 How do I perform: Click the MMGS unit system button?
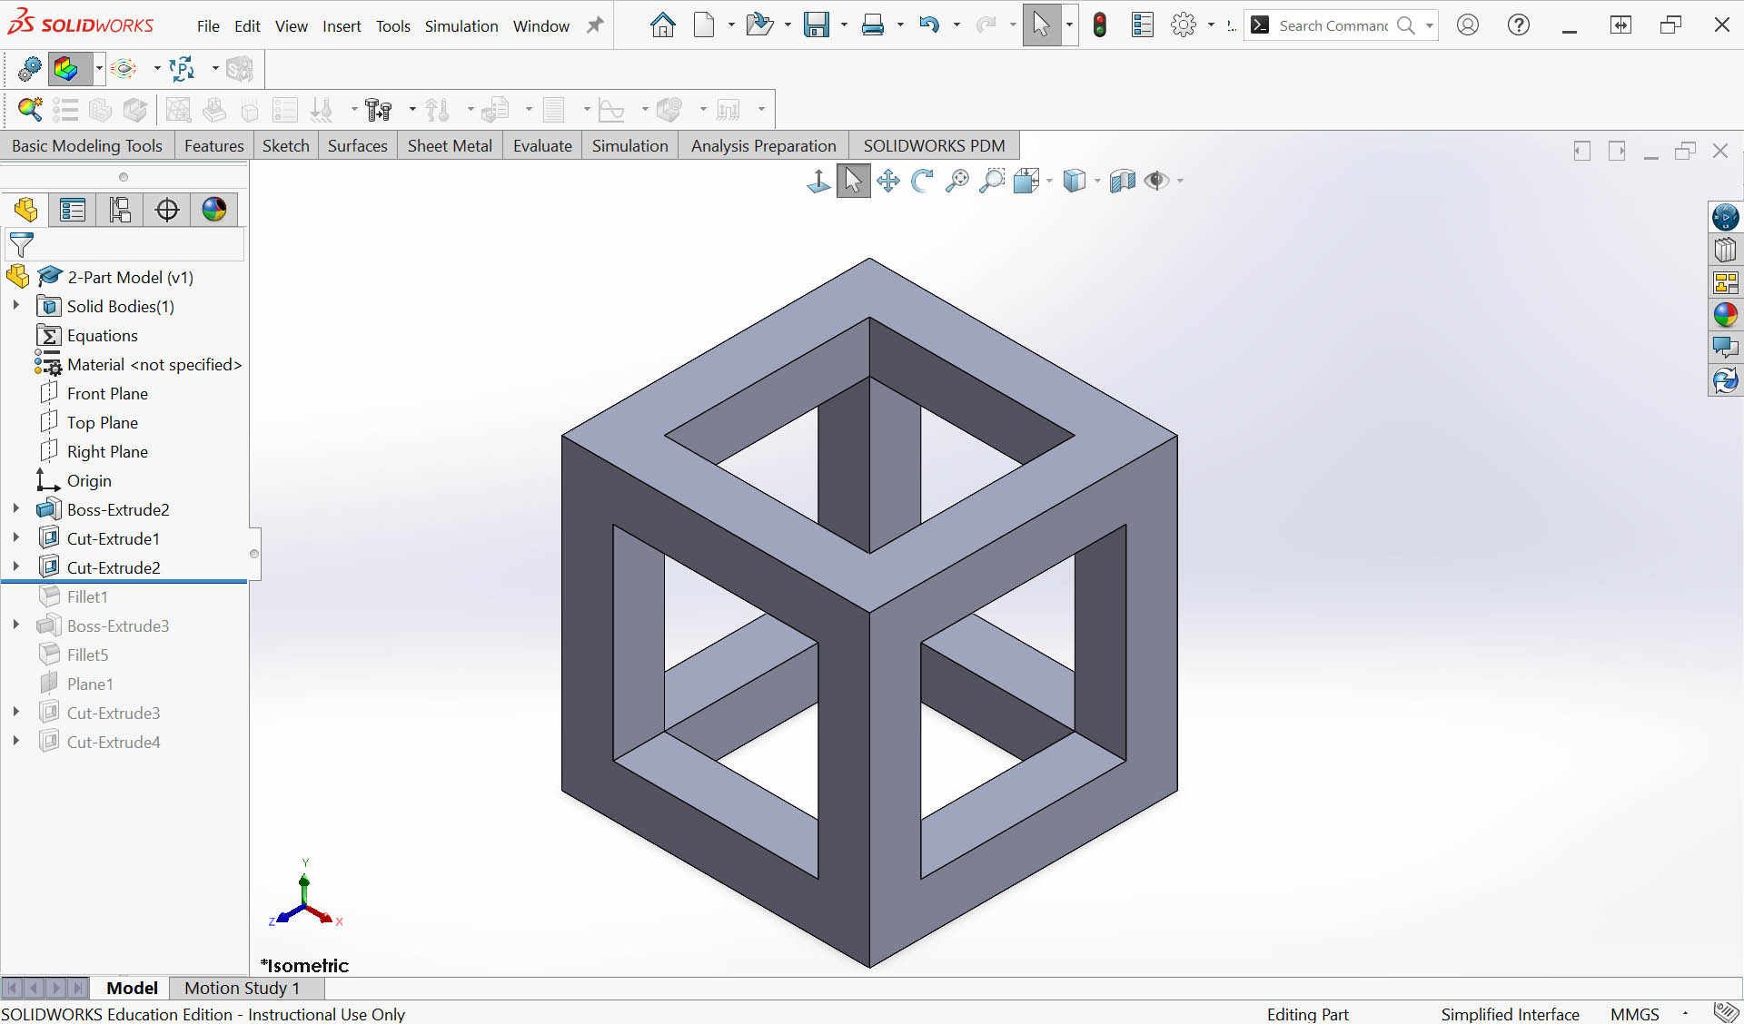[x=1634, y=1013]
